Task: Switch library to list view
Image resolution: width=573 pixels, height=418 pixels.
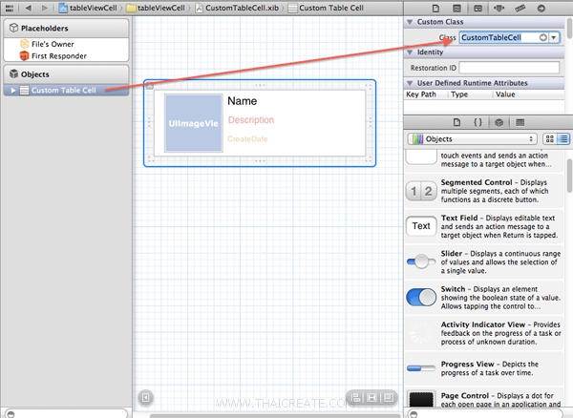Action: (563, 138)
